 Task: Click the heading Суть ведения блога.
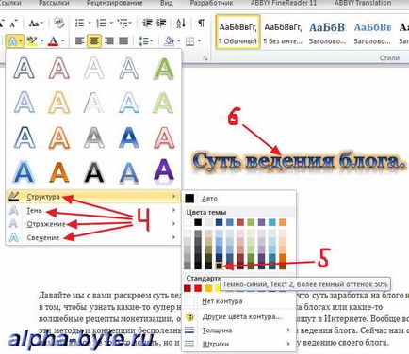coord(298,161)
